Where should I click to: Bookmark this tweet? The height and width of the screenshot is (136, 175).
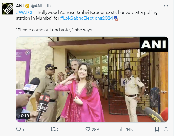[x=157, y=129]
